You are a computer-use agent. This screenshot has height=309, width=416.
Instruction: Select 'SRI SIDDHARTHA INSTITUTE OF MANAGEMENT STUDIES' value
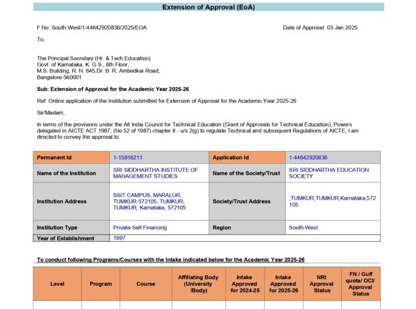[156, 173]
